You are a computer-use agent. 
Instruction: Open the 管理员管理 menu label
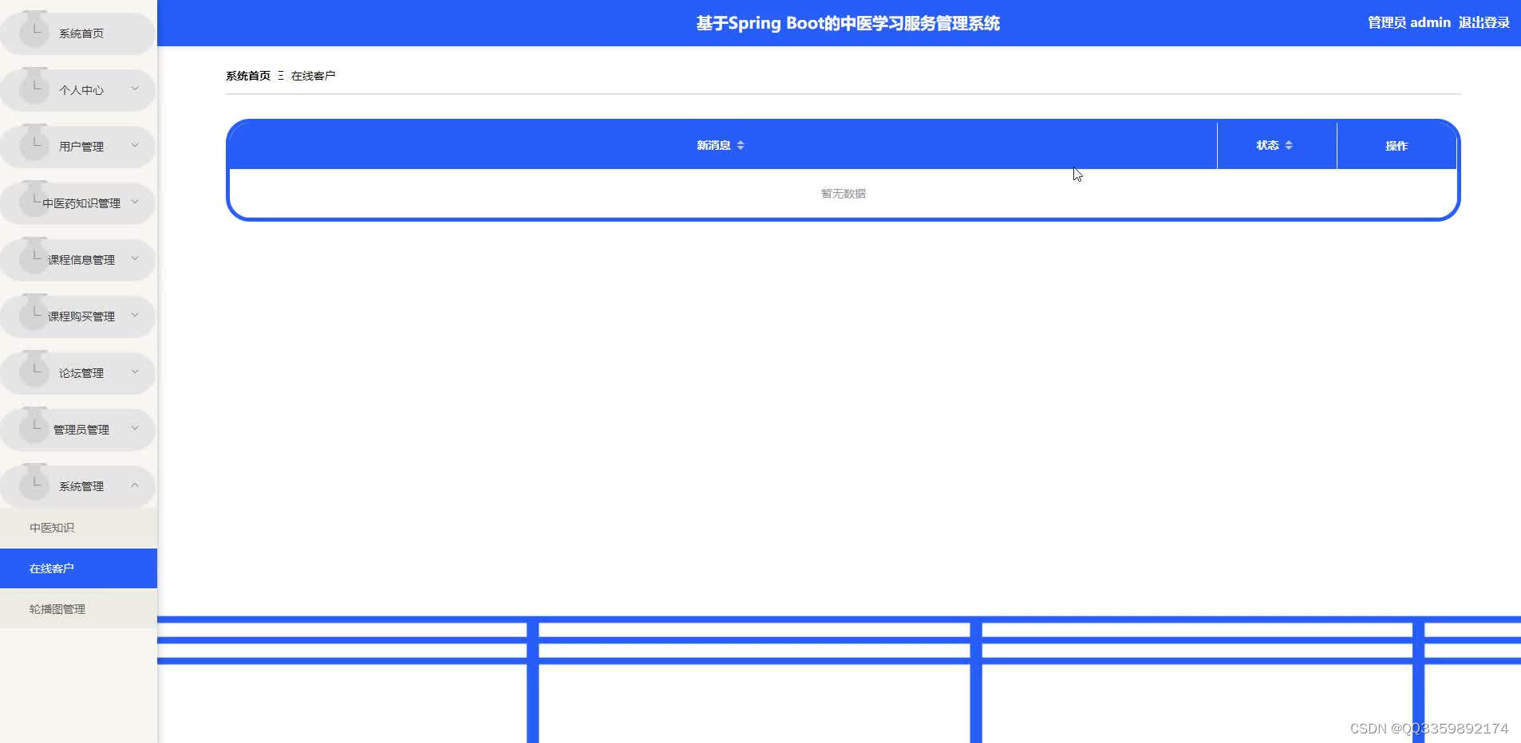click(81, 430)
